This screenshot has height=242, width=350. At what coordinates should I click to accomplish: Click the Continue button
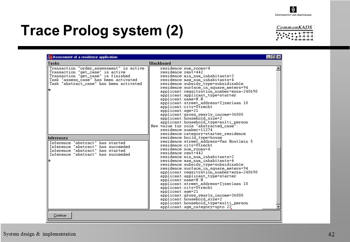(x=60, y=215)
